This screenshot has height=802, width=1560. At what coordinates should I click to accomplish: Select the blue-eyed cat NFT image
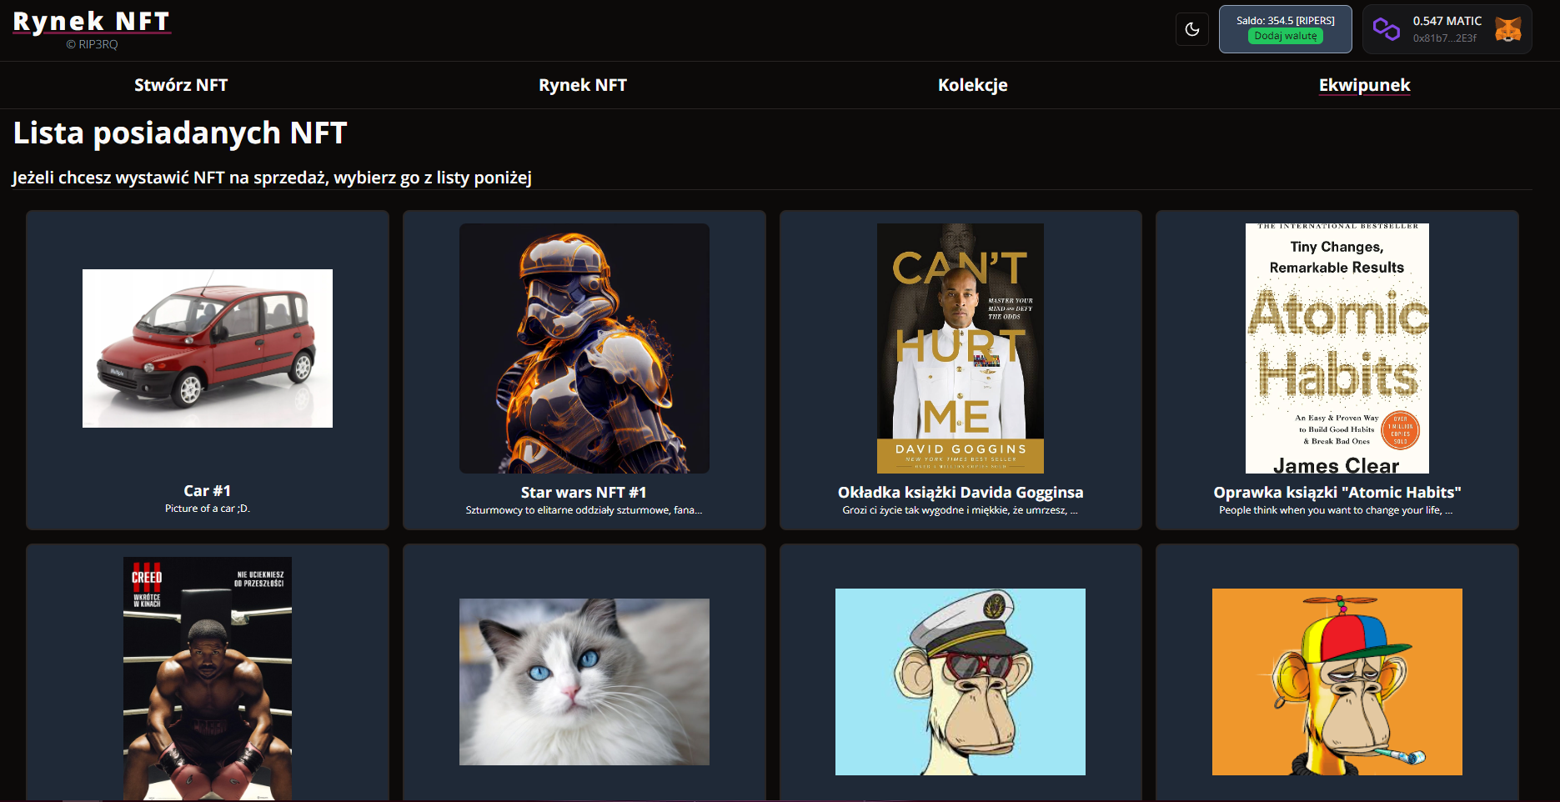pos(584,682)
